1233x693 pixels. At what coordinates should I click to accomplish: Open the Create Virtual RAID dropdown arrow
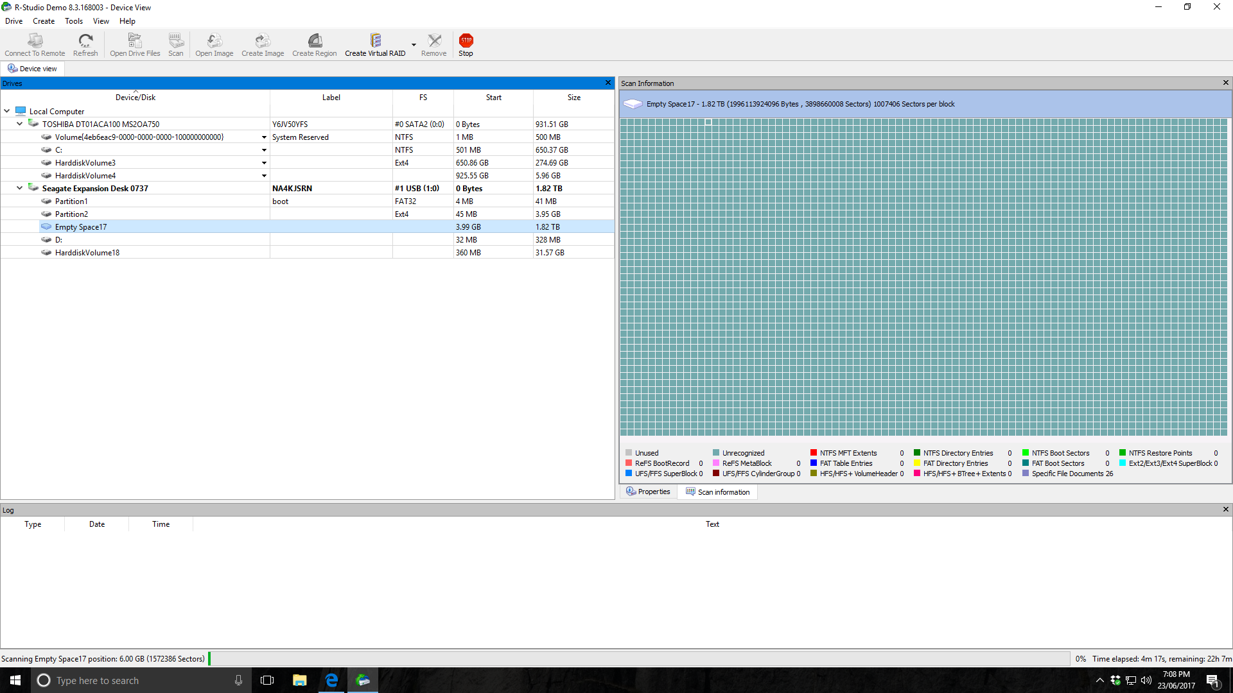tap(414, 45)
